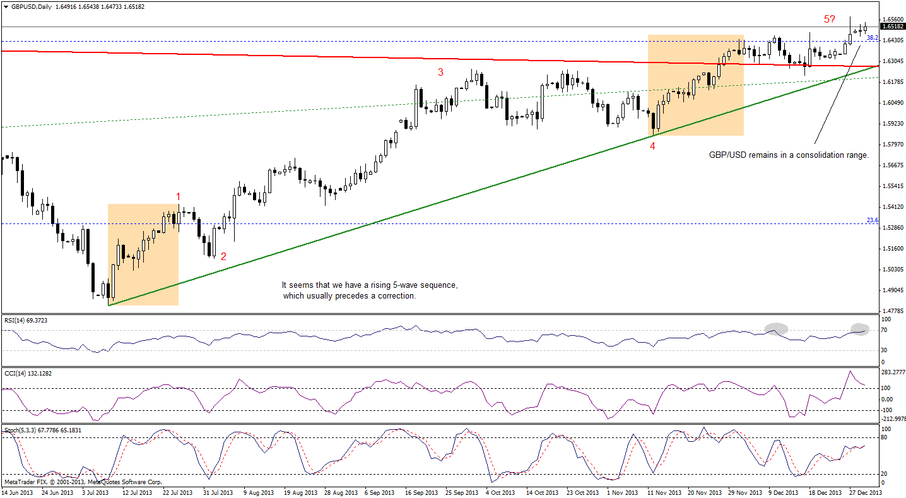Click the RSI scale value 30
906x498 pixels.
click(885, 350)
